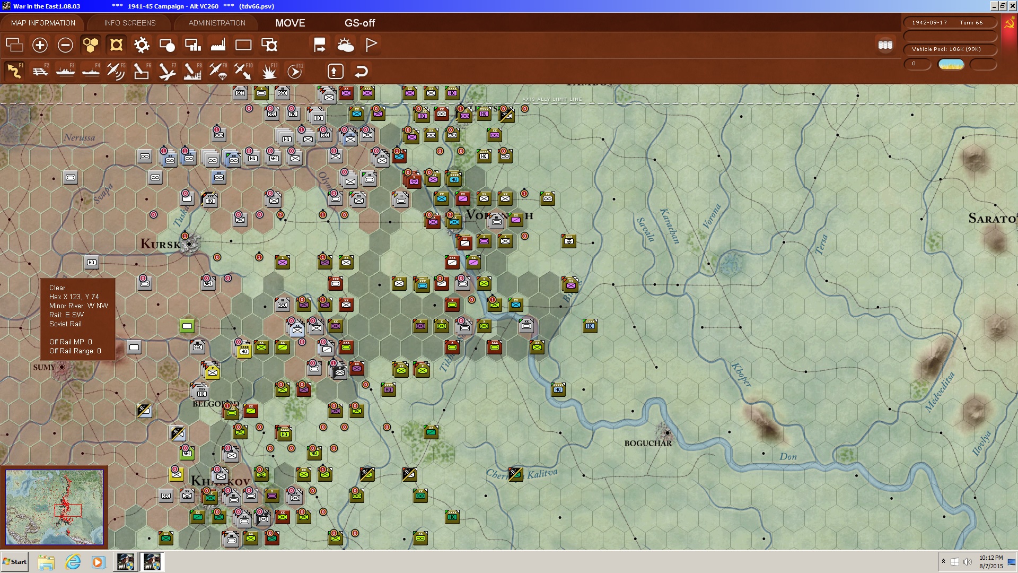The image size is (1018, 573).
Task: Zoom in with the plus icon
Action: pos(40,45)
